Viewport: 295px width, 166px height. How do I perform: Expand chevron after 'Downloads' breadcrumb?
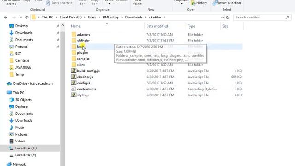click(x=146, y=18)
